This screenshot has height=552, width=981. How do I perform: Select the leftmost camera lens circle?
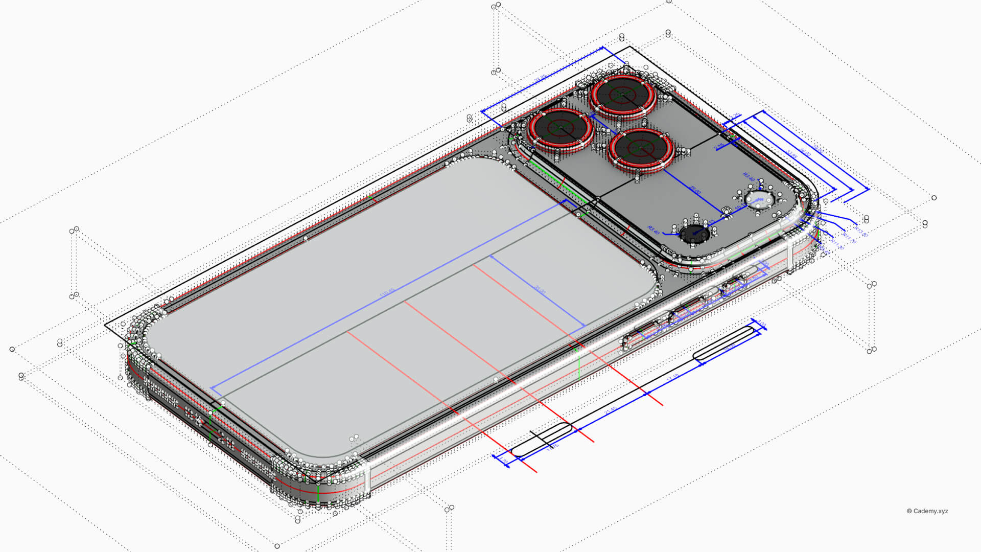[560, 128]
